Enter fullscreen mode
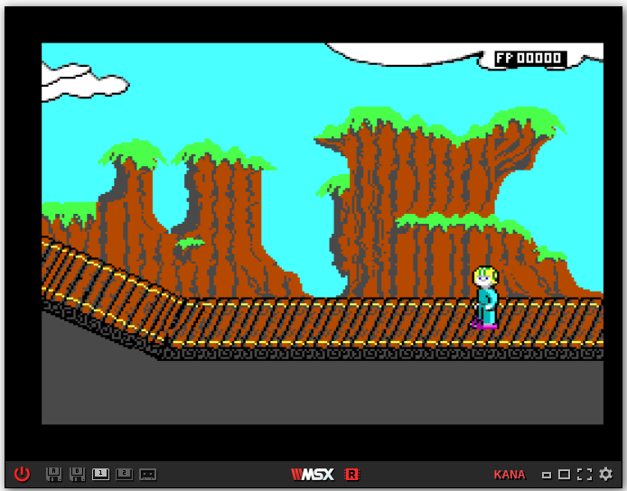The image size is (627, 491). (585, 474)
